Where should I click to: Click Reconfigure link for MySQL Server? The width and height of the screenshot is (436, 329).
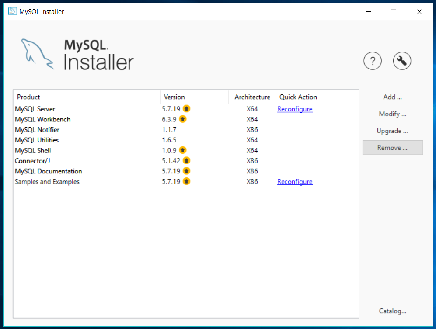pos(295,109)
